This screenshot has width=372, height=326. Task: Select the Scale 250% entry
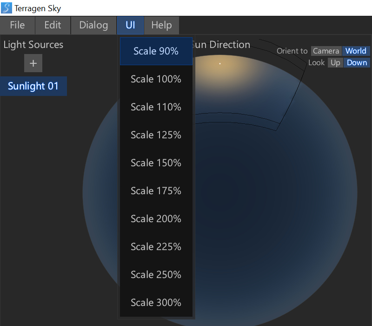pyautogui.click(x=156, y=275)
